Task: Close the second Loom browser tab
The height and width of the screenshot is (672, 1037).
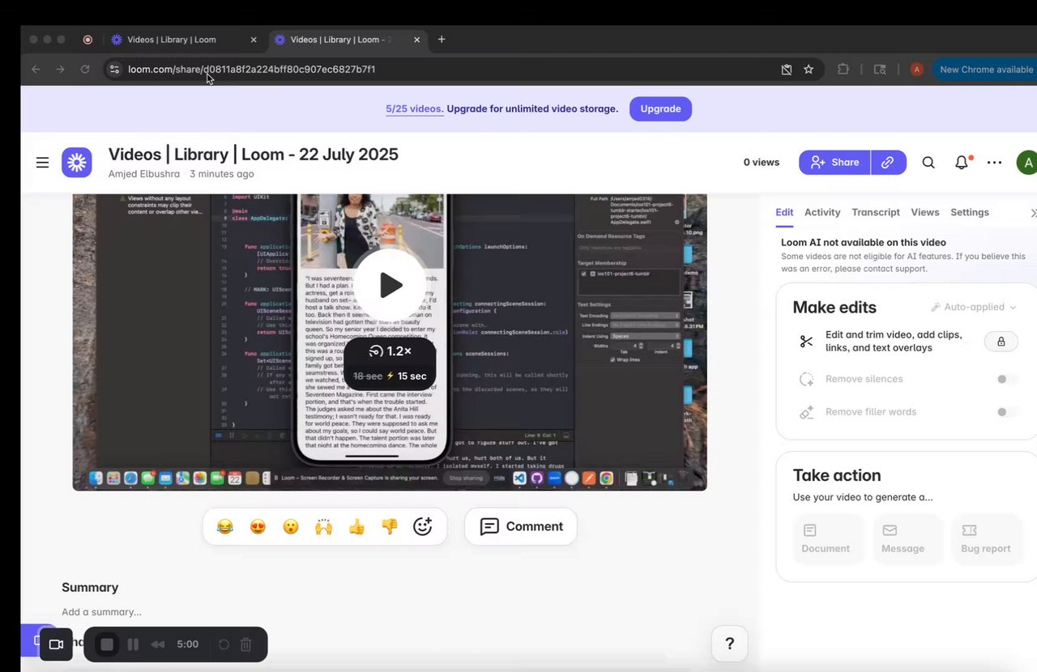Action: coord(416,39)
